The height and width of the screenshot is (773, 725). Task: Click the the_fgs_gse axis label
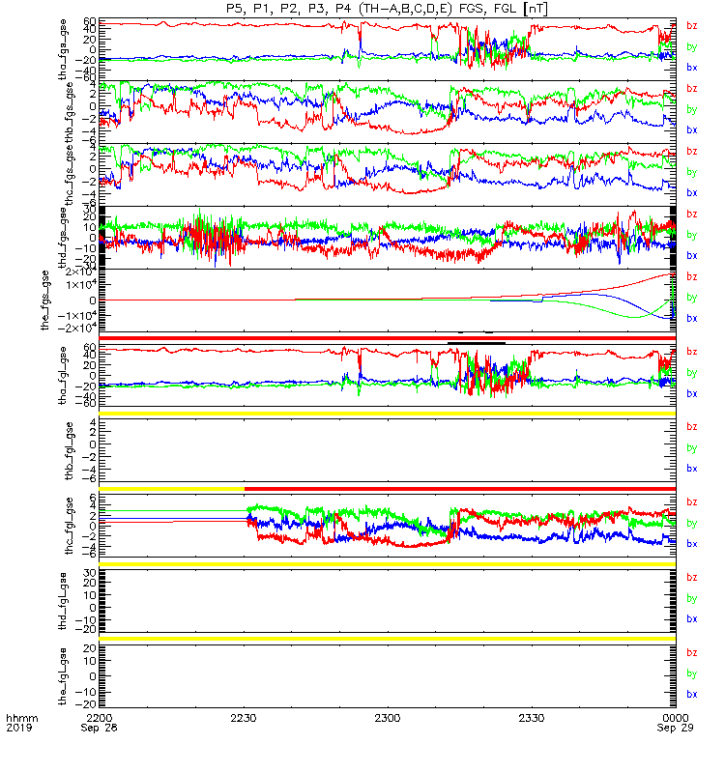44,301
